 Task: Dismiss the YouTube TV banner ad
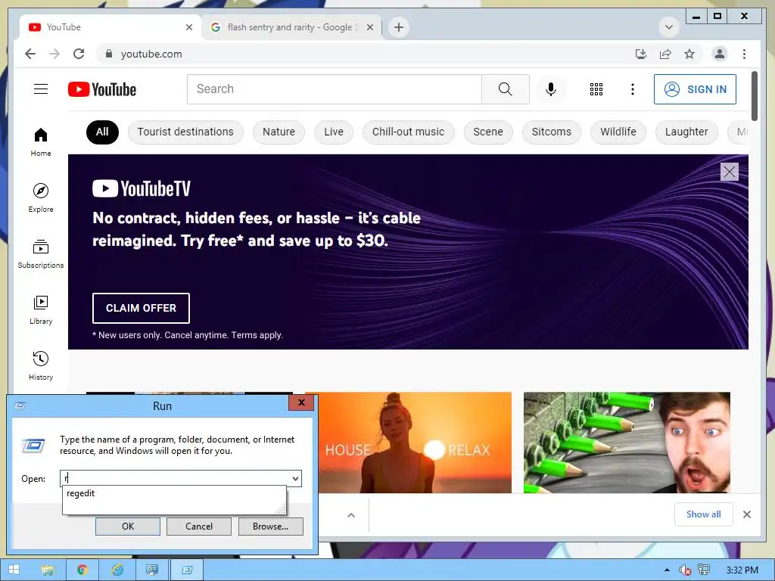[x=729, y=172]
